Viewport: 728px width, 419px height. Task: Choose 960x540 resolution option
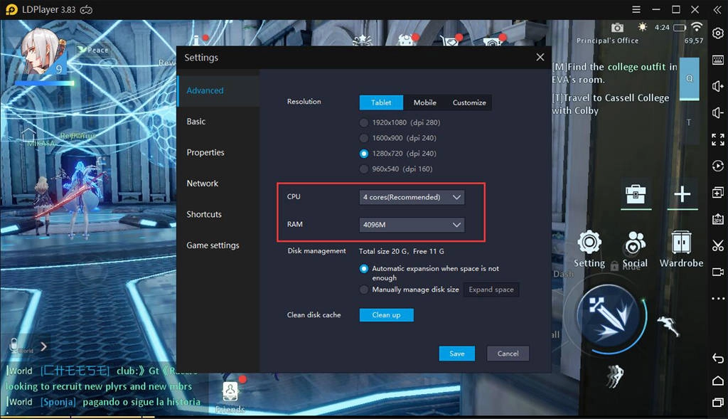[x=364, y=169]
